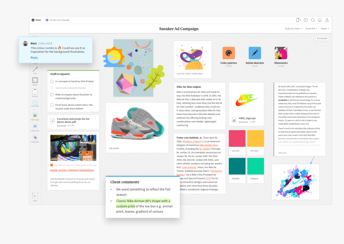This screenshot has width=344, height=244.
Task: Open the Color palettes board icon
Action: [229, 53]
